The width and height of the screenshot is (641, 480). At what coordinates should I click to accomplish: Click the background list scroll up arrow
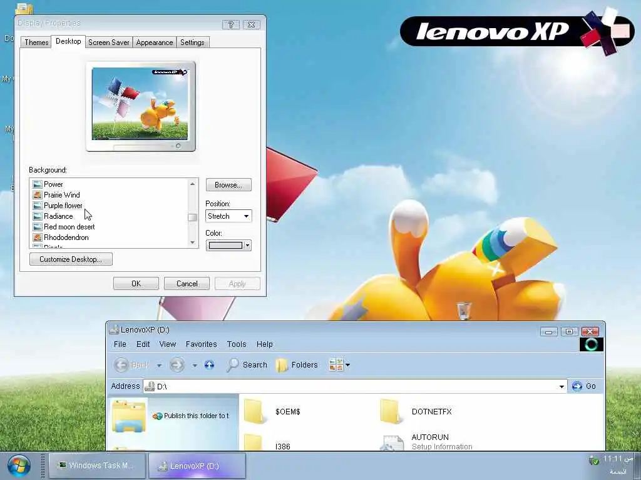pyautogui.click(x=193, y=184)
